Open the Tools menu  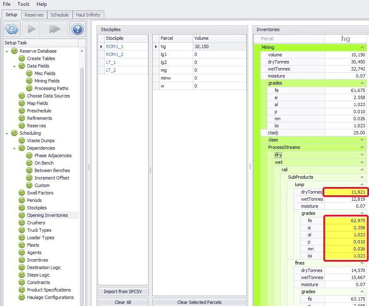(23, 4)
